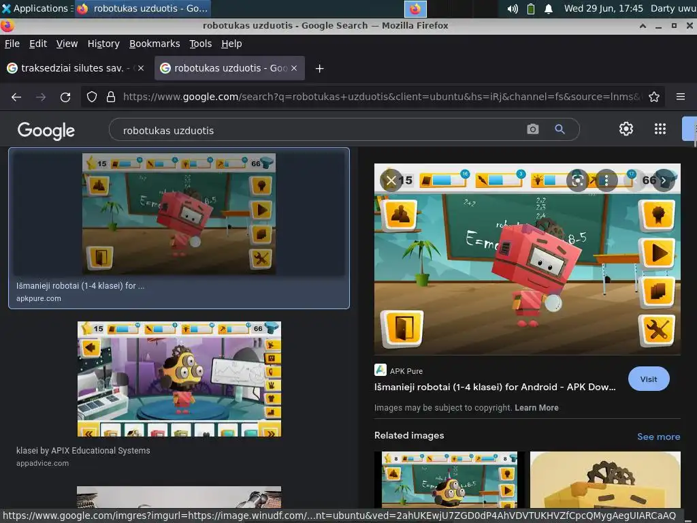Bookmark this page with the star icon
The width and height of the screenshot is (697, 523).
[x=654, y=97]
